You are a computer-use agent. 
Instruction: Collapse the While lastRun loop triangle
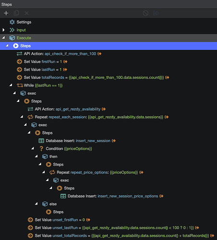point(11,85)
